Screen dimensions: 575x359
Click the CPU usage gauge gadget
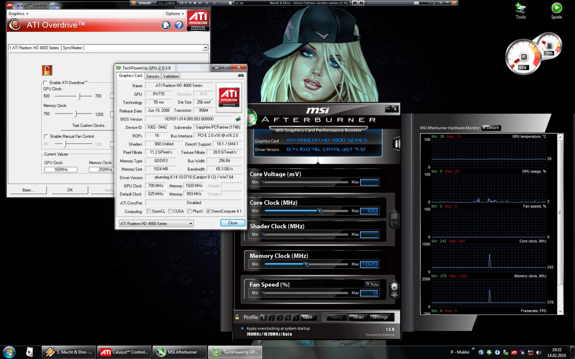(x=523, y=57)
